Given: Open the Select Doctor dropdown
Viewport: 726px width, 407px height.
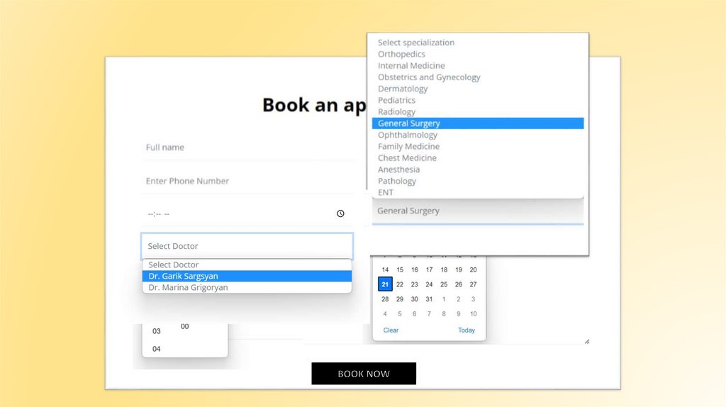Looking at the screenshot, I should (247, 246).
